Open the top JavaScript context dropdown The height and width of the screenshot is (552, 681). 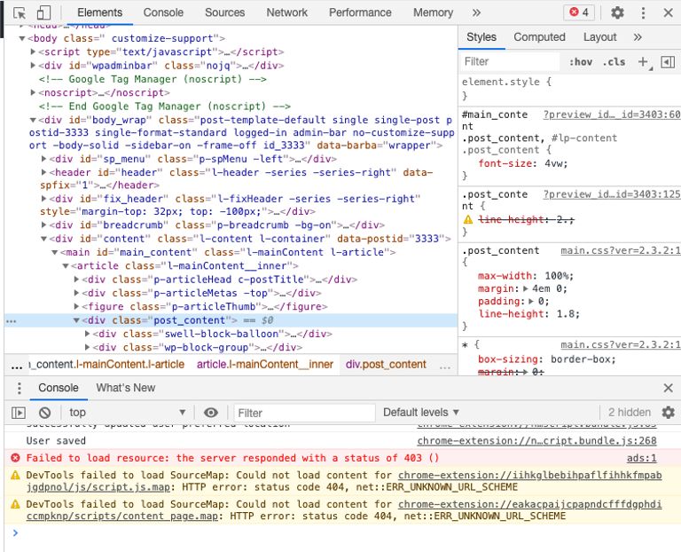[128, 413]
